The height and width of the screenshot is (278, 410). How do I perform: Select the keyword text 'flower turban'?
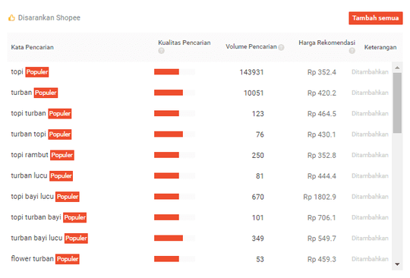(x=32, y=259)
